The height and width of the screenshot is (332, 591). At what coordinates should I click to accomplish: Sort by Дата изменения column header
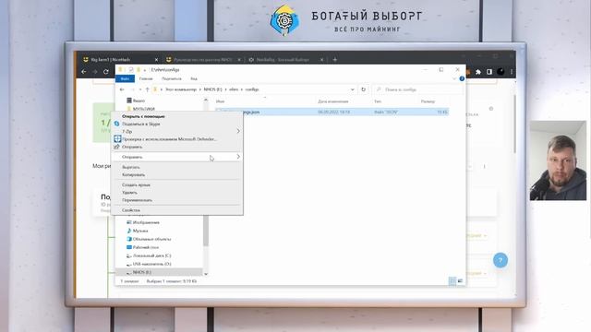click(332, 101)
